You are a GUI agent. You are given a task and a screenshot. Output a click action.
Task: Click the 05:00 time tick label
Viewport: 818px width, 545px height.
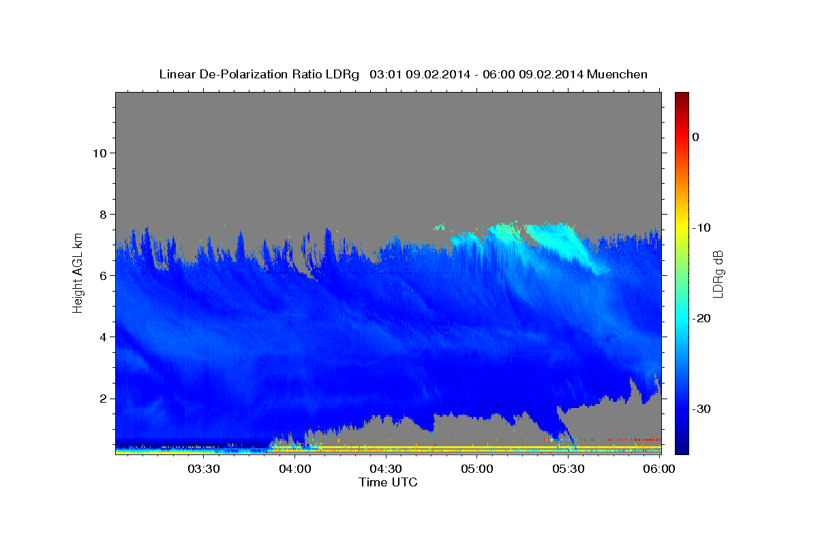pyautogui.click(x=476, y=469)
